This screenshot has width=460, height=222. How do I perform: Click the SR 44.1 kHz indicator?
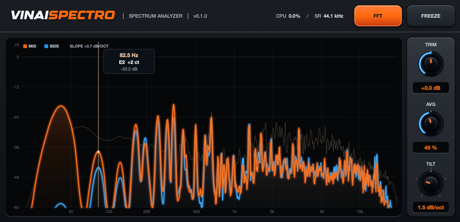click(x=329, y=16)
